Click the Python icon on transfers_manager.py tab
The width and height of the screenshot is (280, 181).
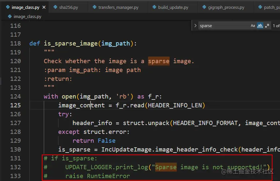[94, 7]
